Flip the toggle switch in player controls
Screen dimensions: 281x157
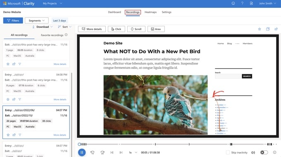coord(264,152)
